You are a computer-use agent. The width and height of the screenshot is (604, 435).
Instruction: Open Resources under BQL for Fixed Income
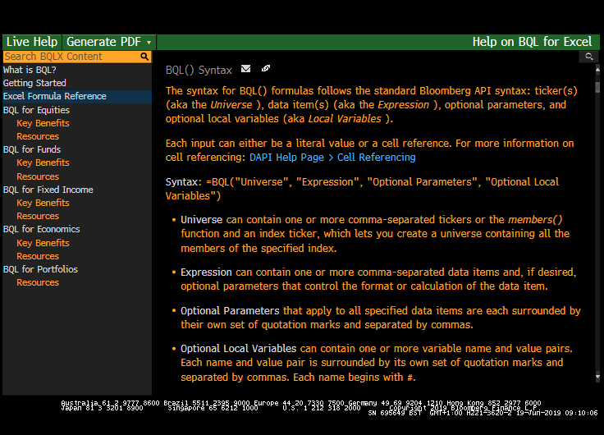coord(38,216)
